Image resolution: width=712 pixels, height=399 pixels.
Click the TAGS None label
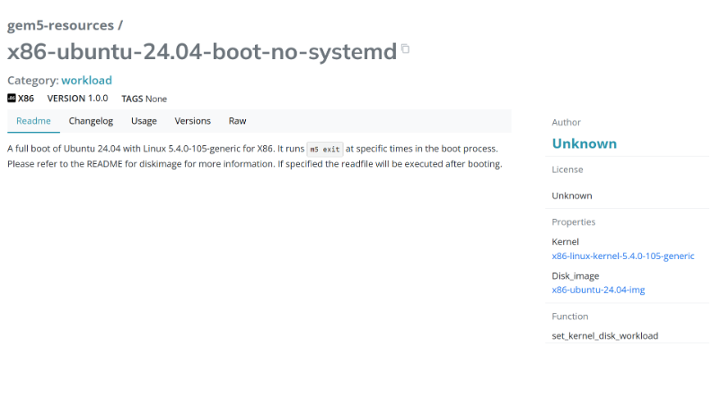tap(144, 99)
